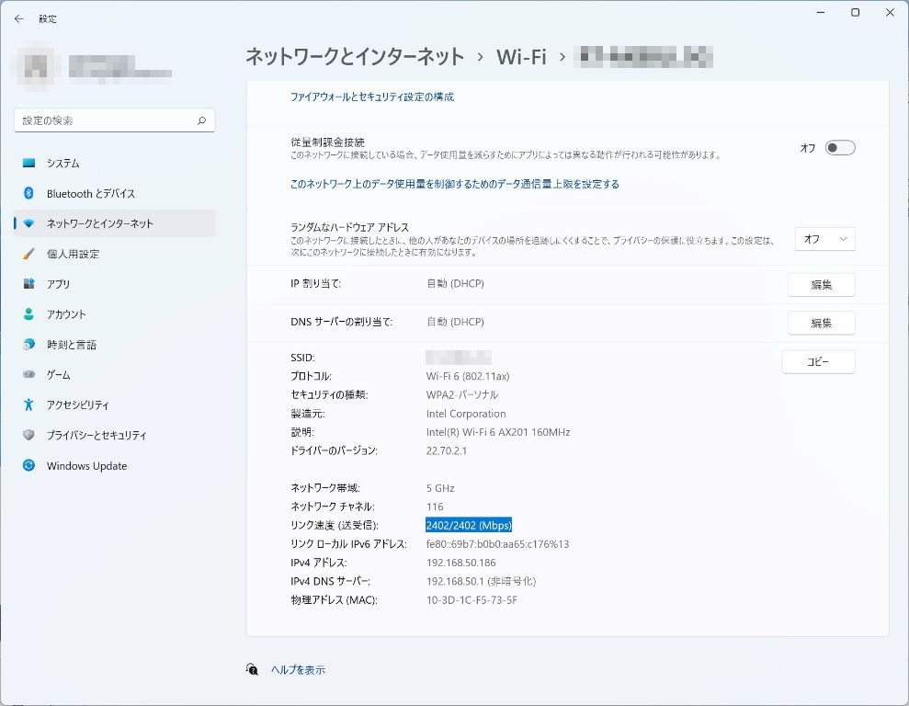Click the MAC address 10-3D-1C-F5-73-5F
The height and width of the screenshot is (706, 909).
(472, 600)
